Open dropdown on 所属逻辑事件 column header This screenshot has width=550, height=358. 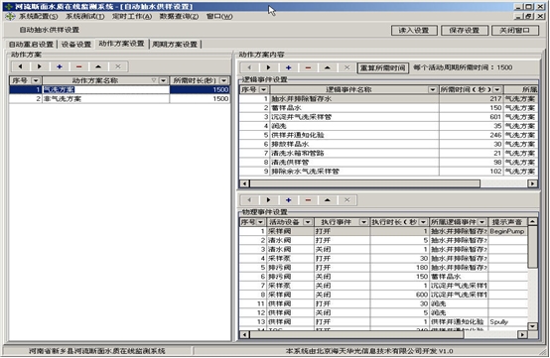click(482, 222)
